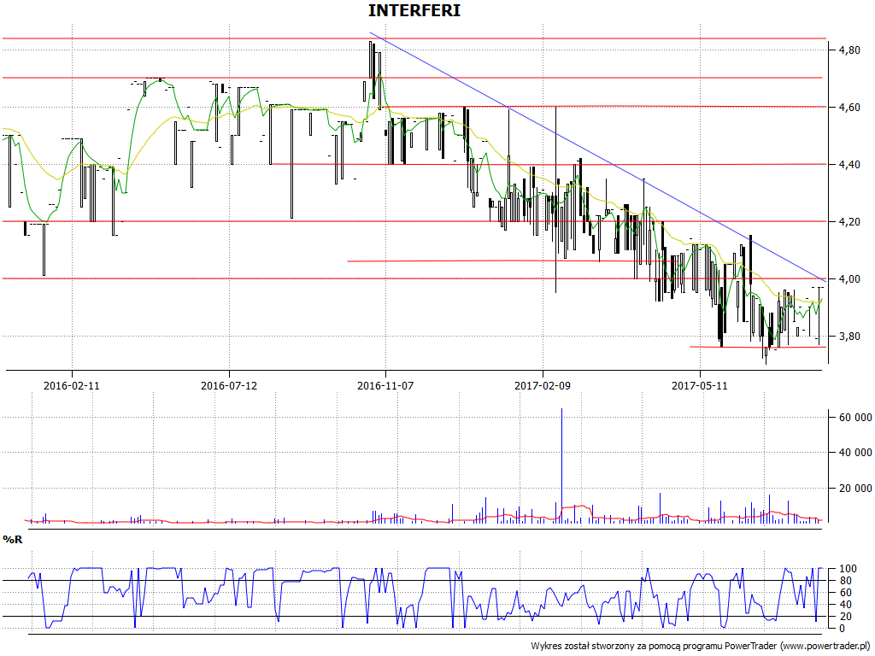Click the 0 level on %R axis

coord(841,629)
